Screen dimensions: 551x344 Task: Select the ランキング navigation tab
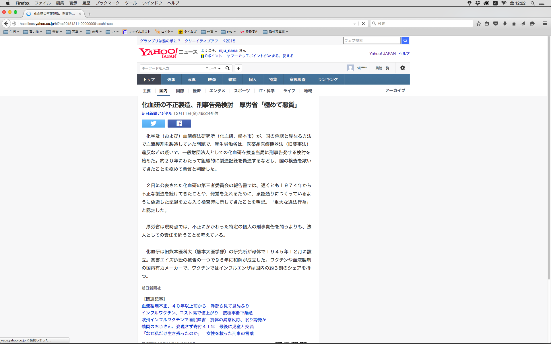coord(328,79)
